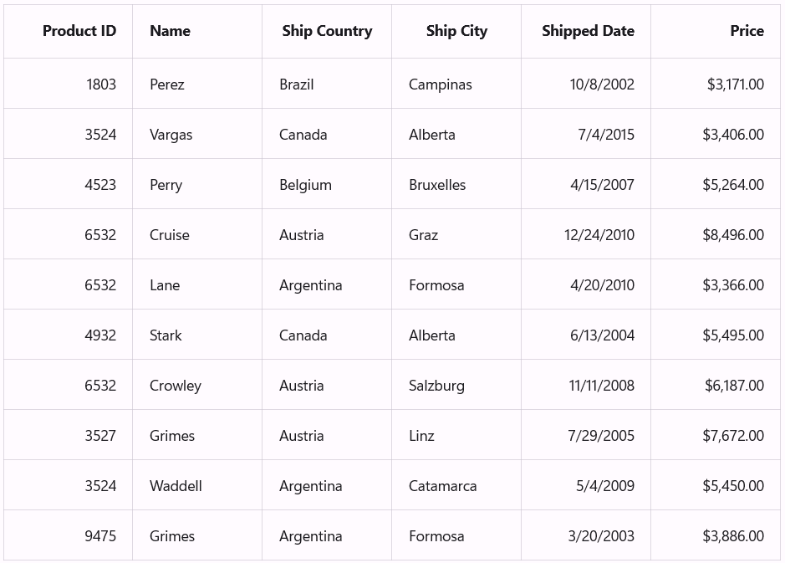Select the Catamarca city cell

click(443, 486)
